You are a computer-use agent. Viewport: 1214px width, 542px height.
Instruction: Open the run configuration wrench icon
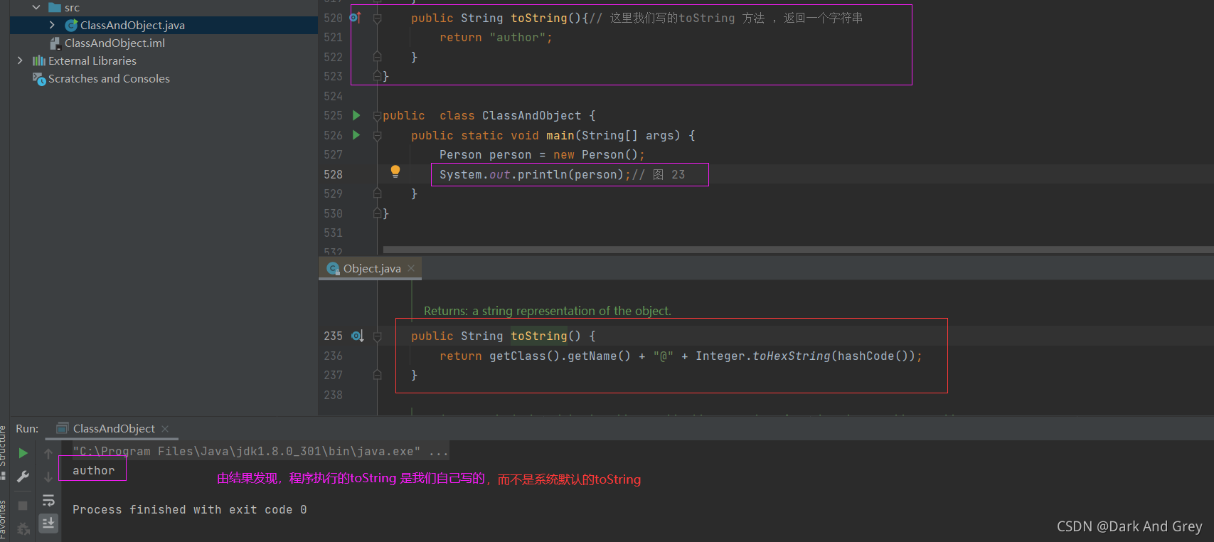tap(23, 477)
